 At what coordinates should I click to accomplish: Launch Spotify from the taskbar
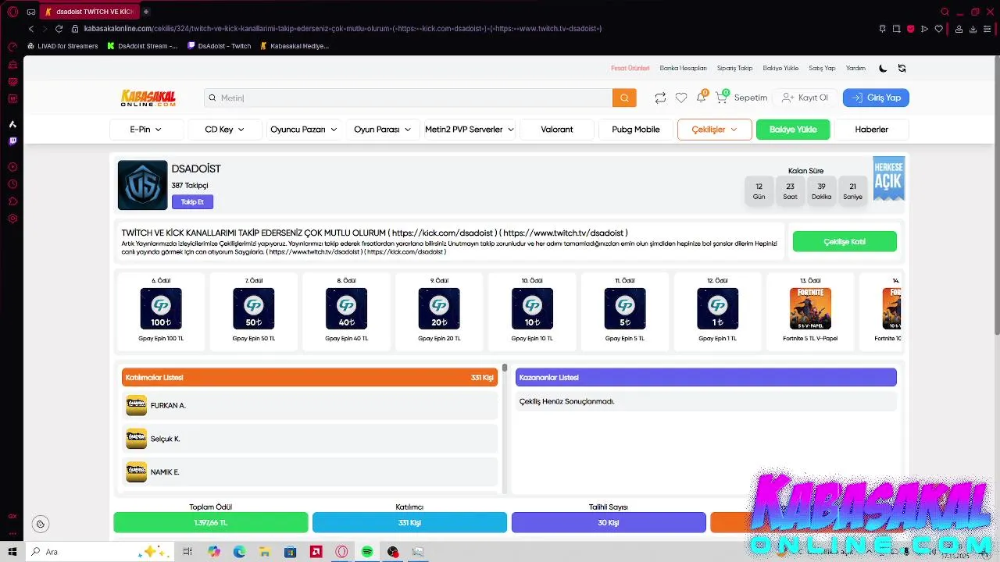click(367, 552)
